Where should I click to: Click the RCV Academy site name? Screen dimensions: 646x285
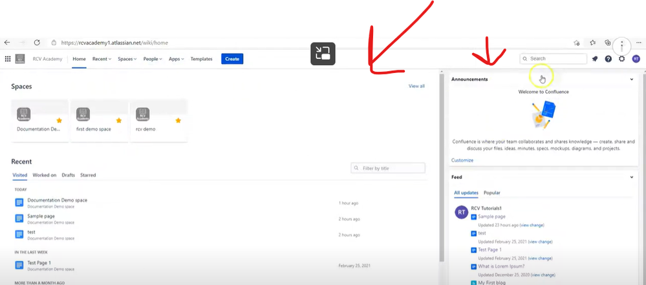click(47, 59)
